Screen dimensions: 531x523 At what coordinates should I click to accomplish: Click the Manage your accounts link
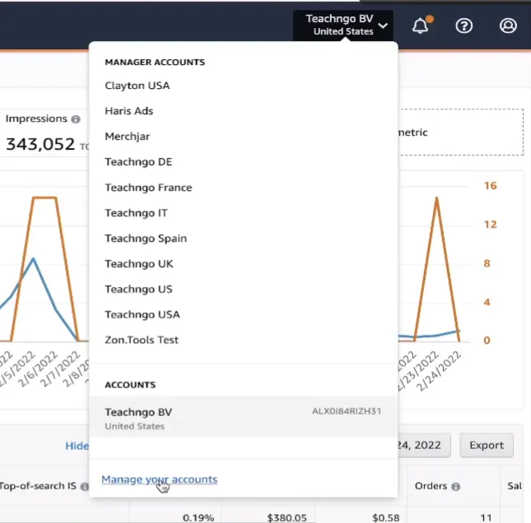159,479
